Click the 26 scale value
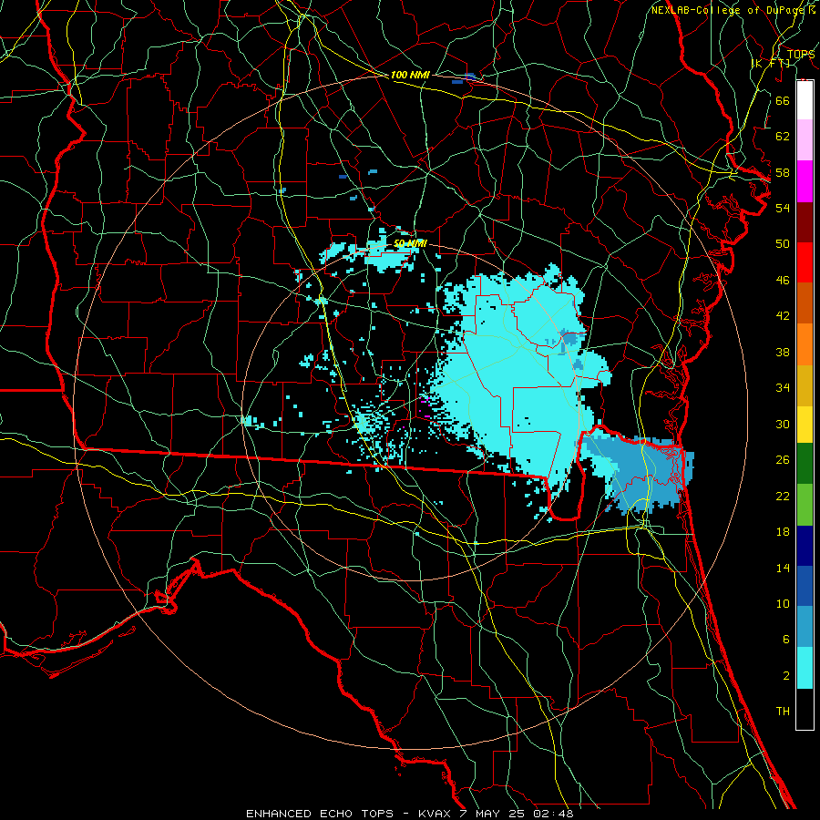Screen dimensions: 820x820 click(783, 460)
